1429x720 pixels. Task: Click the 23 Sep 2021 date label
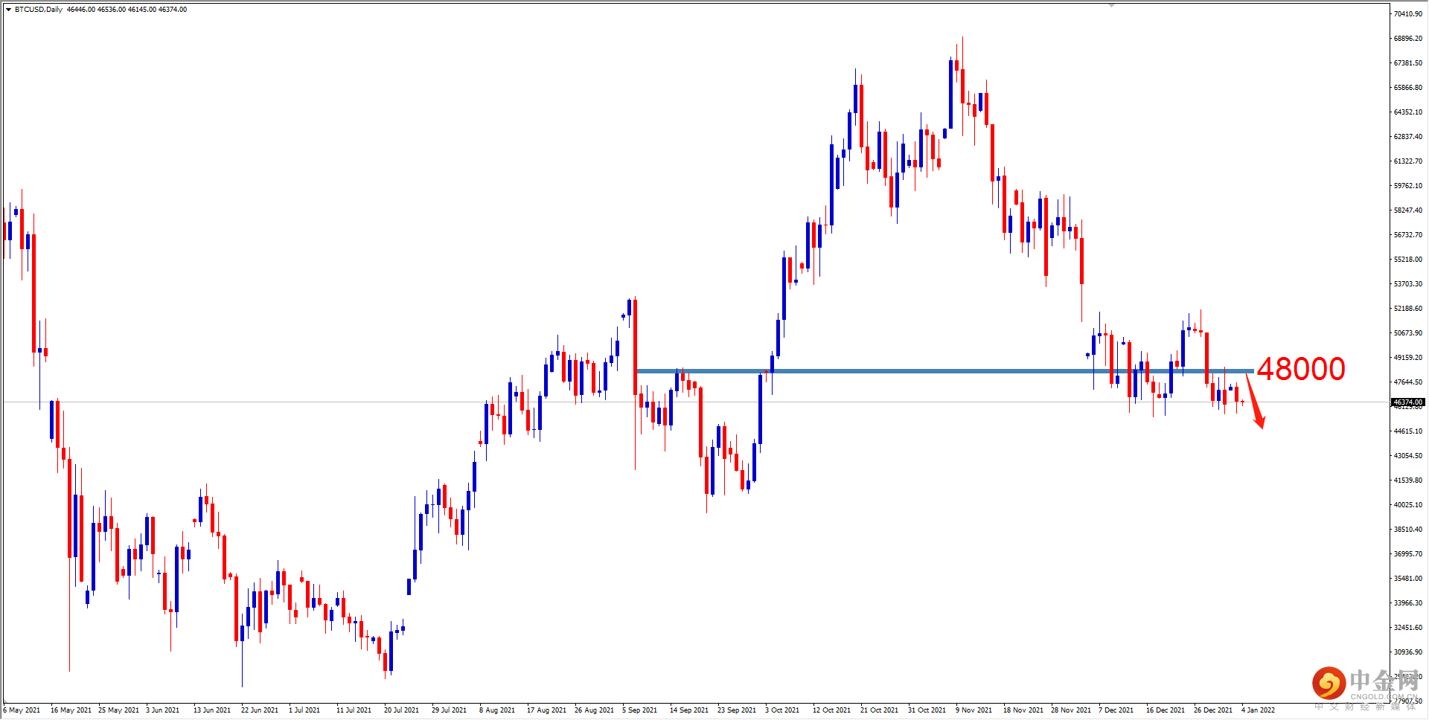737,710
